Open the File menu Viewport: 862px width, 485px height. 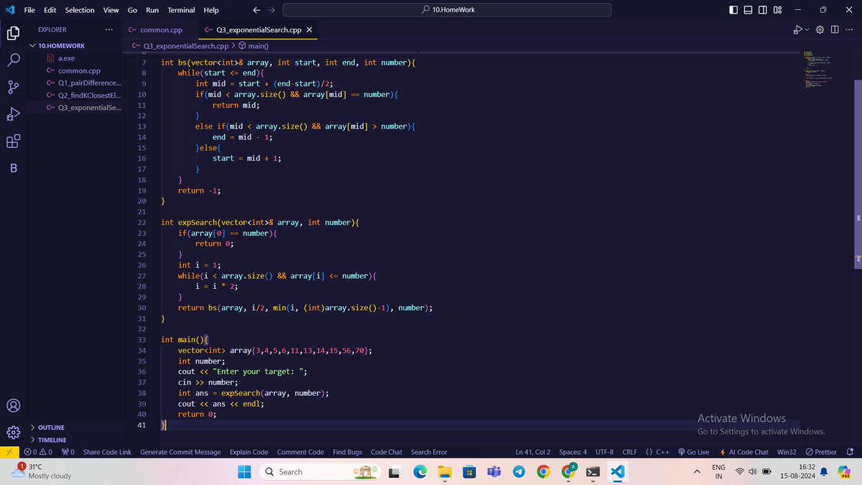[29, 10]
